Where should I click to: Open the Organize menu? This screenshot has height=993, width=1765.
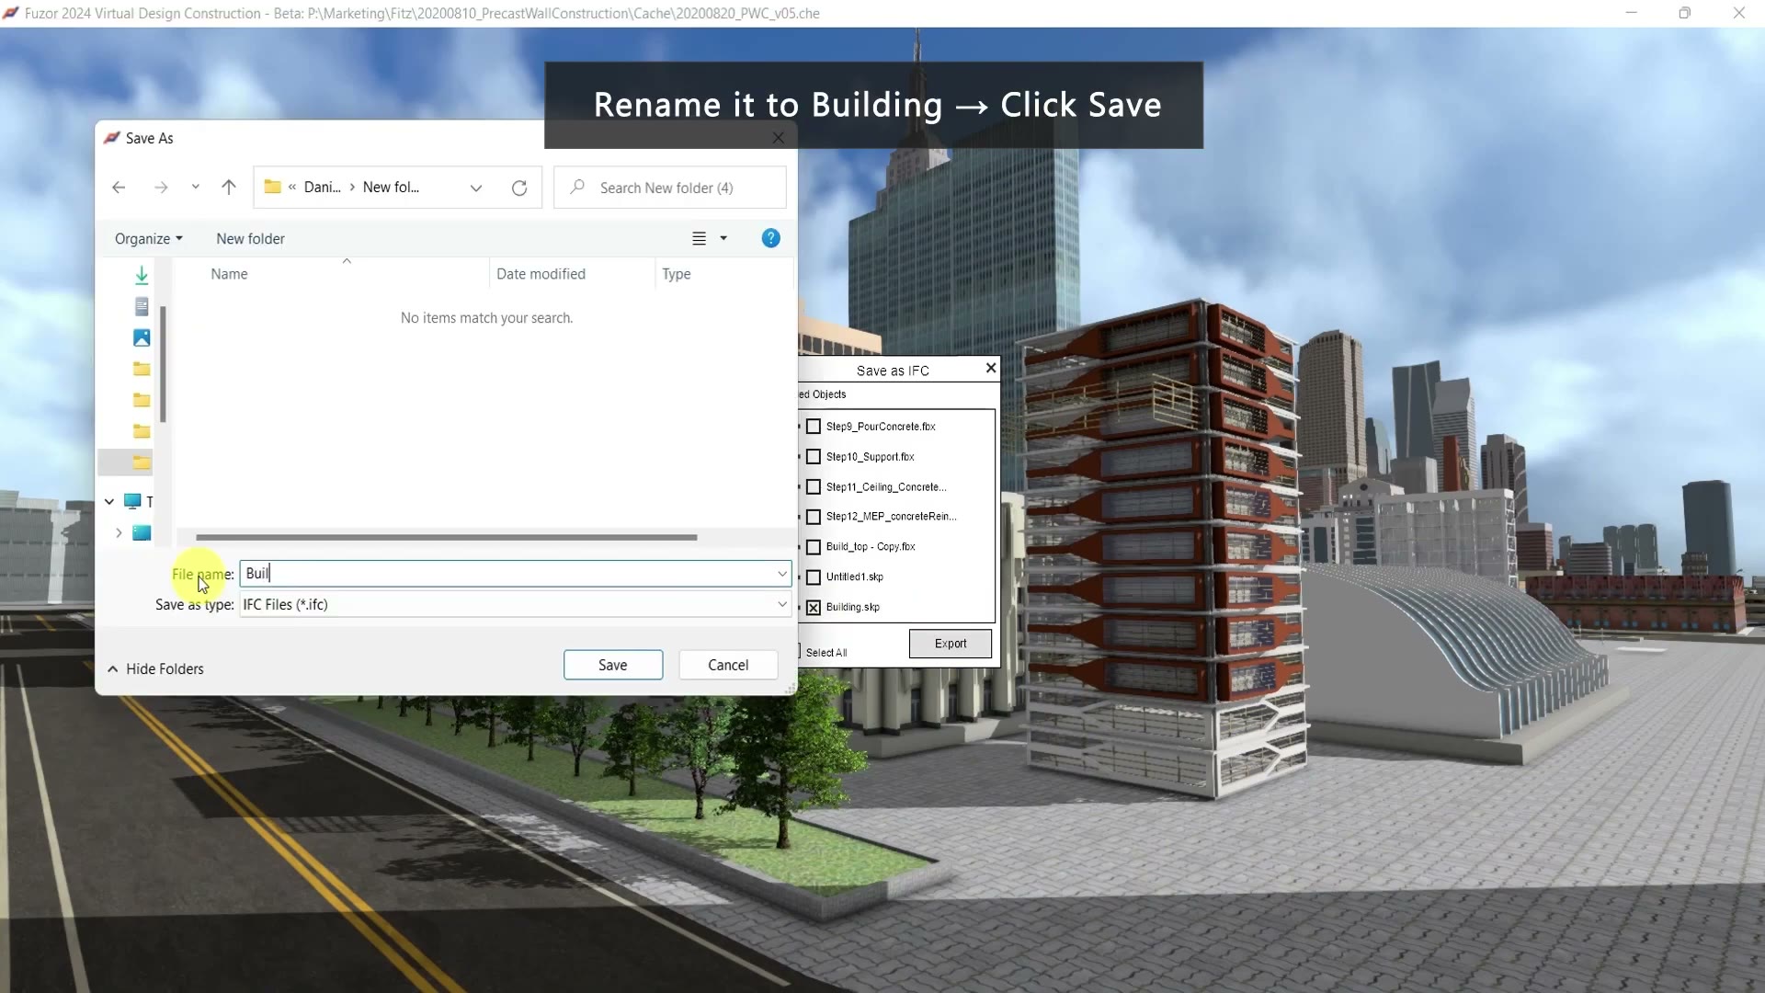point(149,239)
